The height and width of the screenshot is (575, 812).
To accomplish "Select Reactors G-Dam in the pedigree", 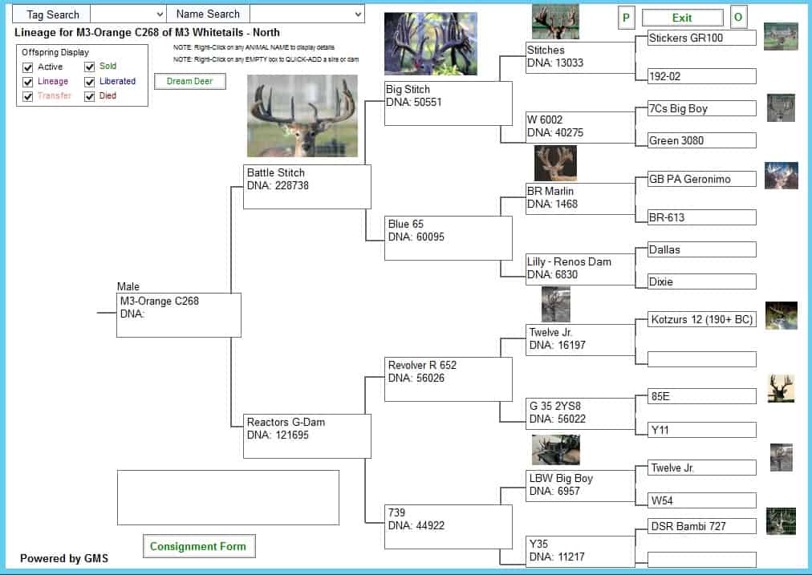I will coord(307,435).
